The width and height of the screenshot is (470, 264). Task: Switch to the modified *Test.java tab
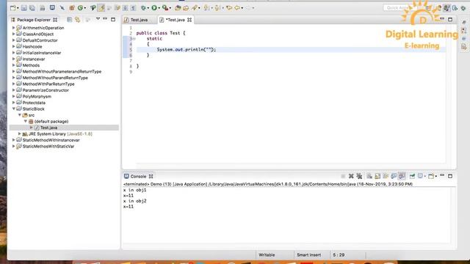pos(176,20)
